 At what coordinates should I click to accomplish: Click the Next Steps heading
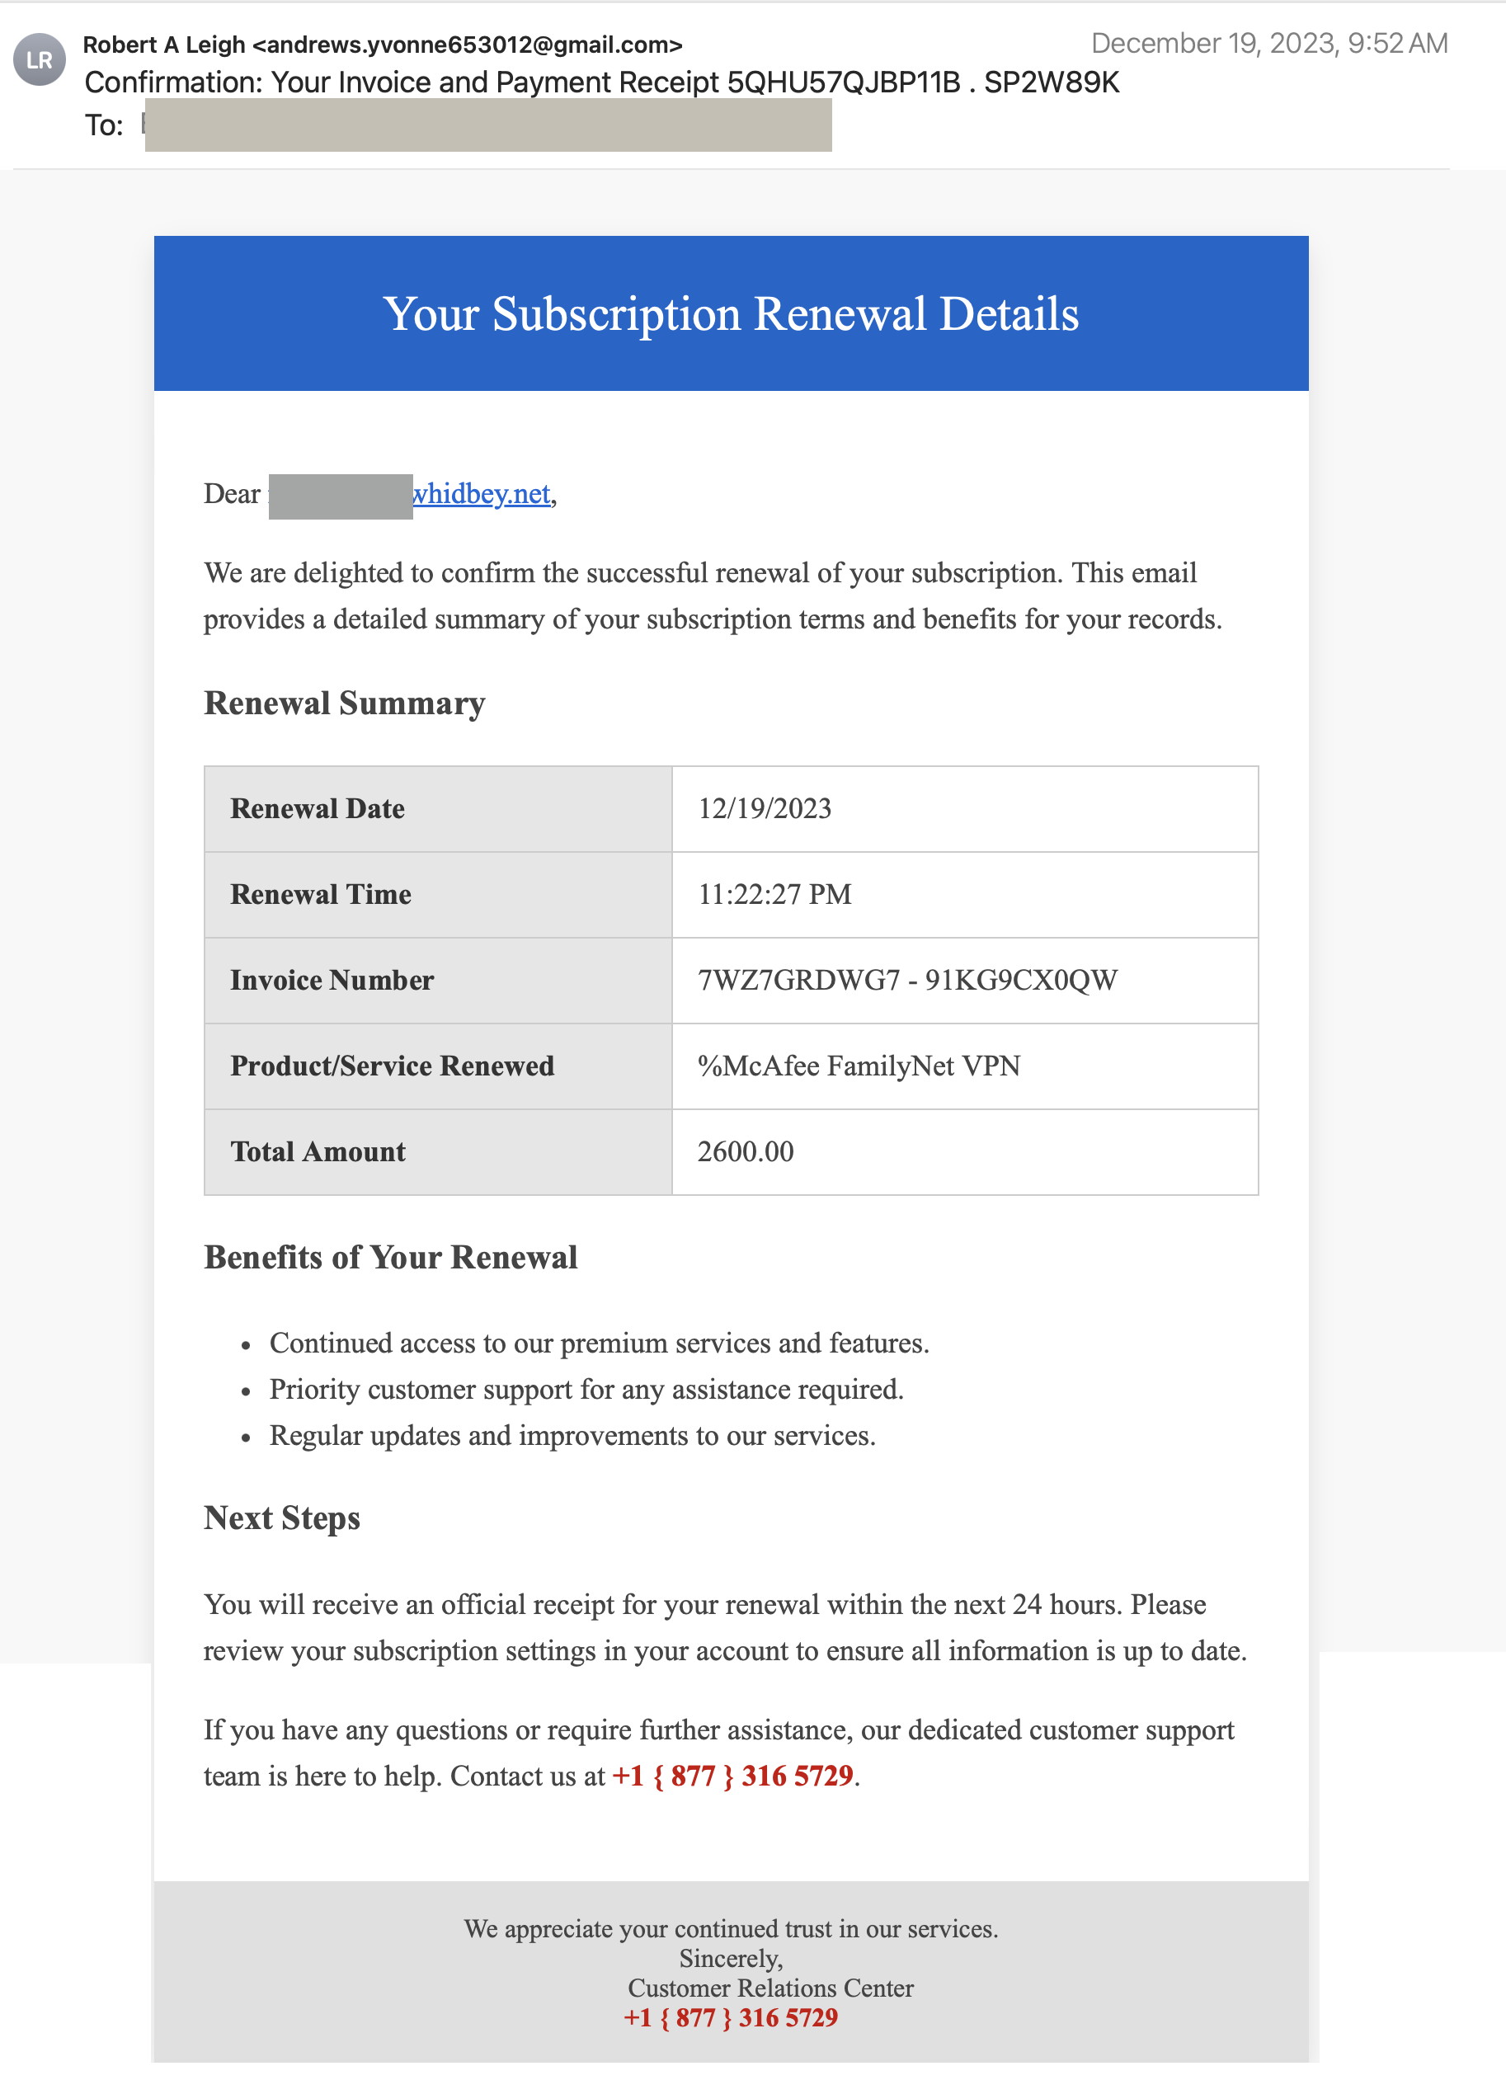pyautogui.click(x=281, y=1517)
